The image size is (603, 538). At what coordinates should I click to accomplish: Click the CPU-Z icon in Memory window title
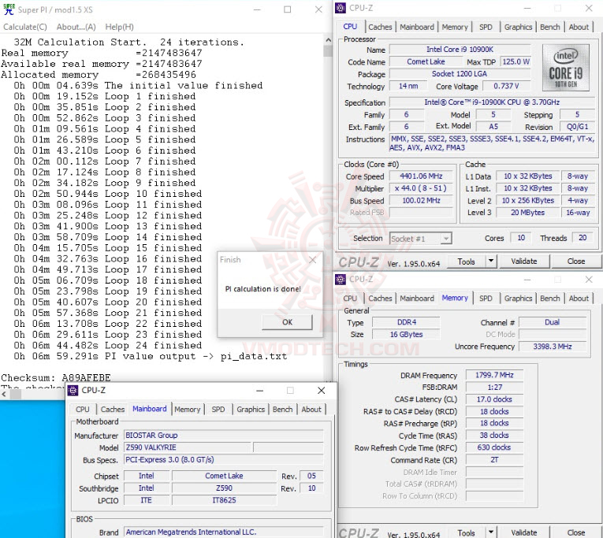click(x=341, y=280)
